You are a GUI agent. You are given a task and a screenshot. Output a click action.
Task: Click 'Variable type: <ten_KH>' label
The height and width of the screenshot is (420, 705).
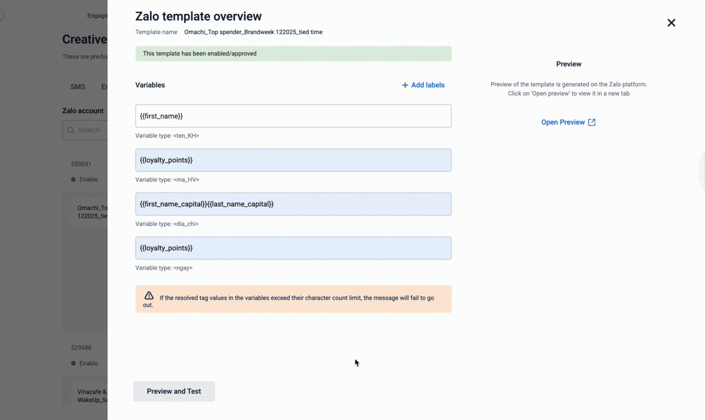(x=167, y=136)
